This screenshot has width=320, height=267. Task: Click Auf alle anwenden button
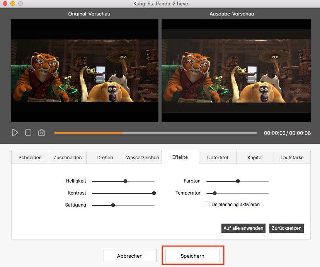click(243, 228)
